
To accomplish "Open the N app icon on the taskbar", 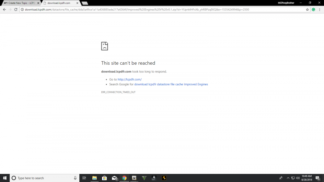I will (134, 178).
